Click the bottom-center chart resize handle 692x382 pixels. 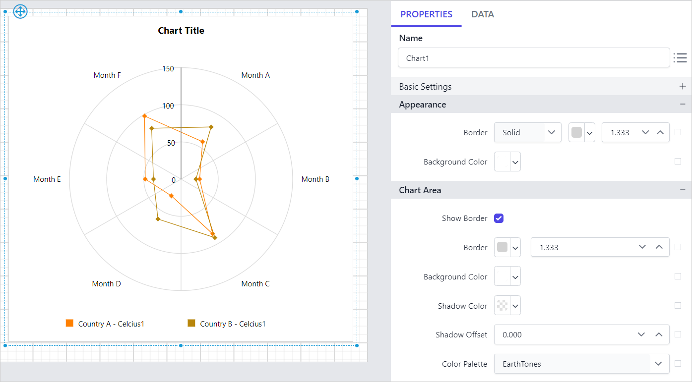pyautogui.click(x=181, y=345)
